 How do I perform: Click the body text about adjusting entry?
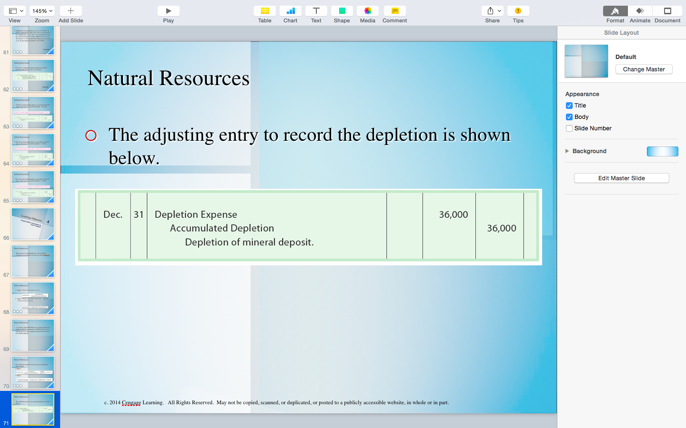tap(310, 146)
